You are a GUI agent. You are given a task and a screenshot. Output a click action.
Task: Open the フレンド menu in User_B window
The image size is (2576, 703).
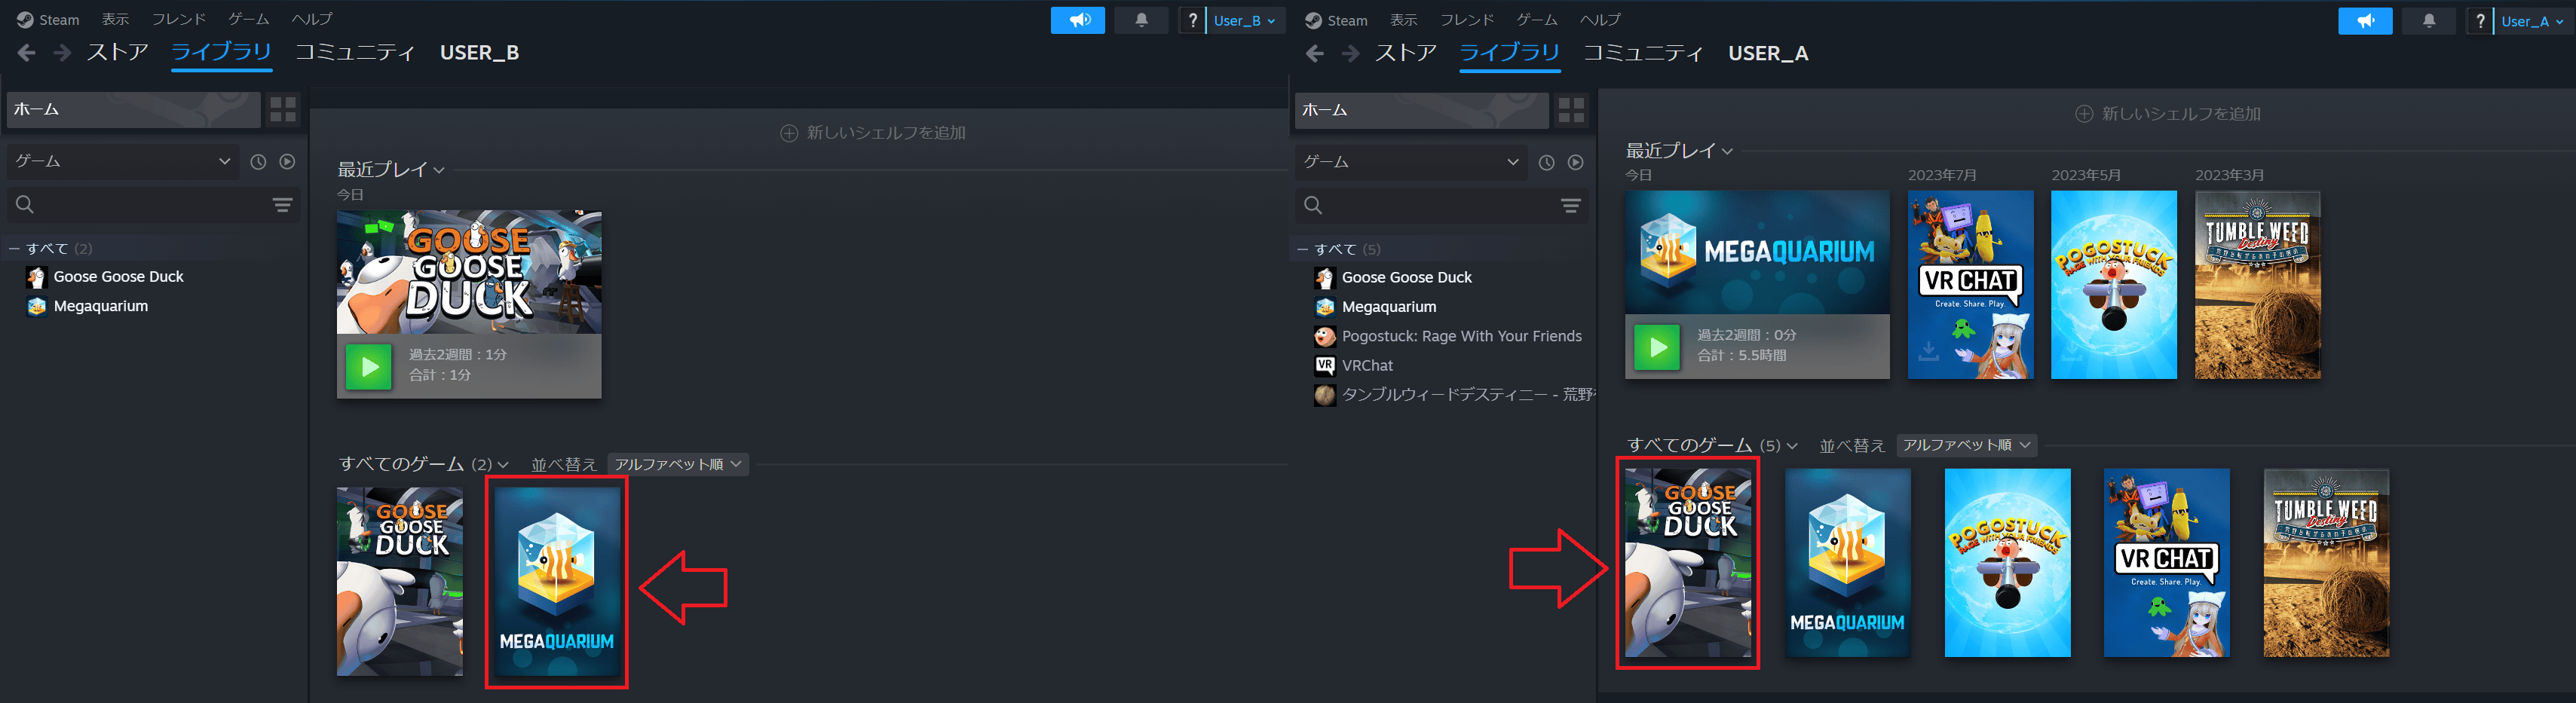(178, 20)
